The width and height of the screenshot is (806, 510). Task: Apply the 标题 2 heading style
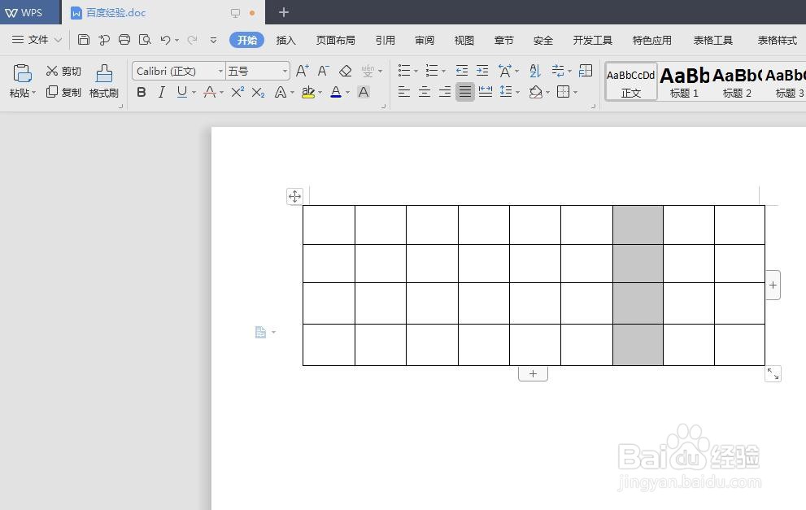tap(737, 82)
